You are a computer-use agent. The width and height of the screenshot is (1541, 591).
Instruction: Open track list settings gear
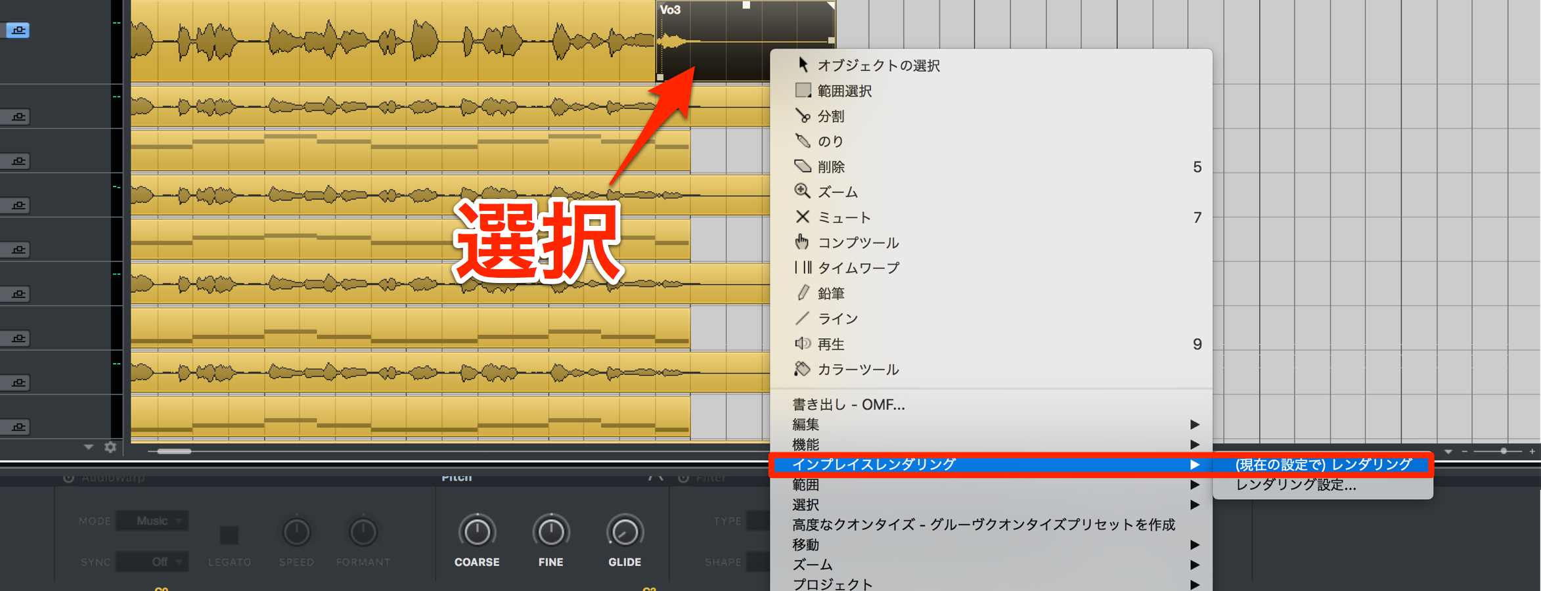coord(110,447)
